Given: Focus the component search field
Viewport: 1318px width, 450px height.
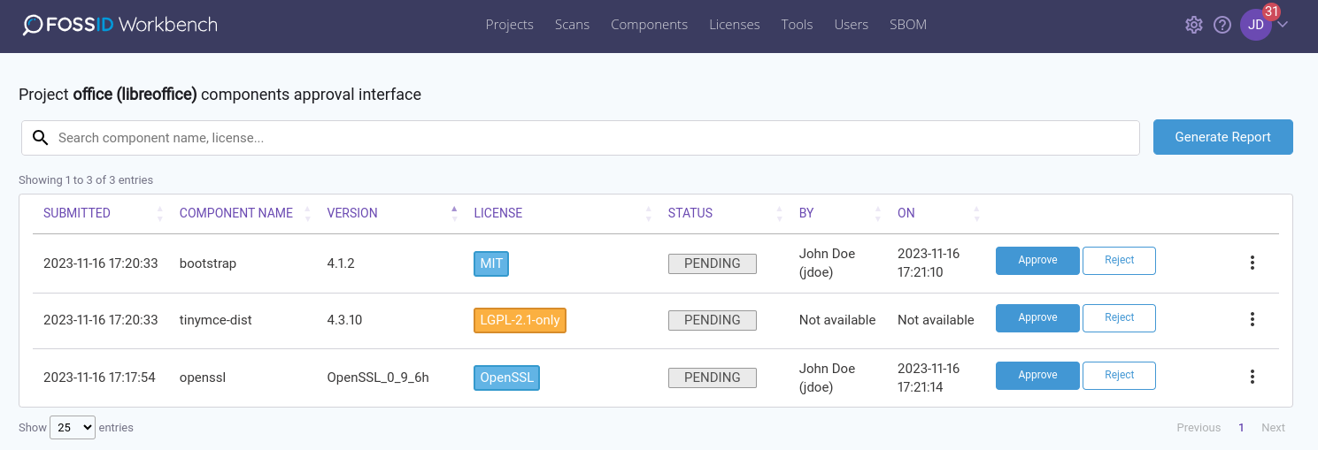Looking at the screenshot, I should [x=581, y=138].
